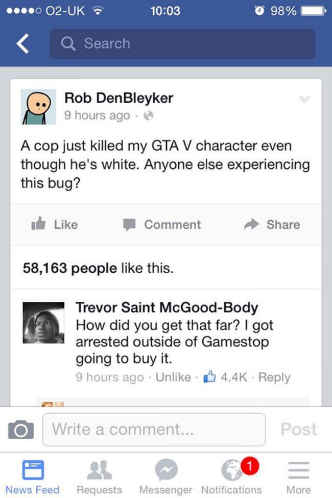The height and width of the screenshot is (498, 332).
Task: Tap the thumbs-up icon next to 4.4K
Action: point(210,376)
